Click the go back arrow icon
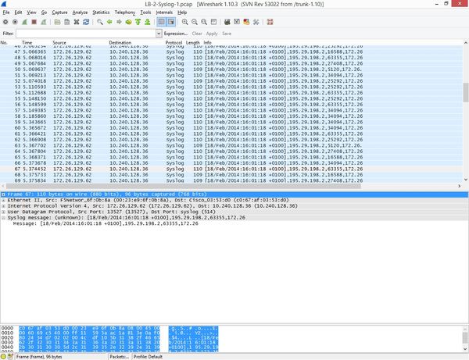Screen dimensions: 469x360 110,23
